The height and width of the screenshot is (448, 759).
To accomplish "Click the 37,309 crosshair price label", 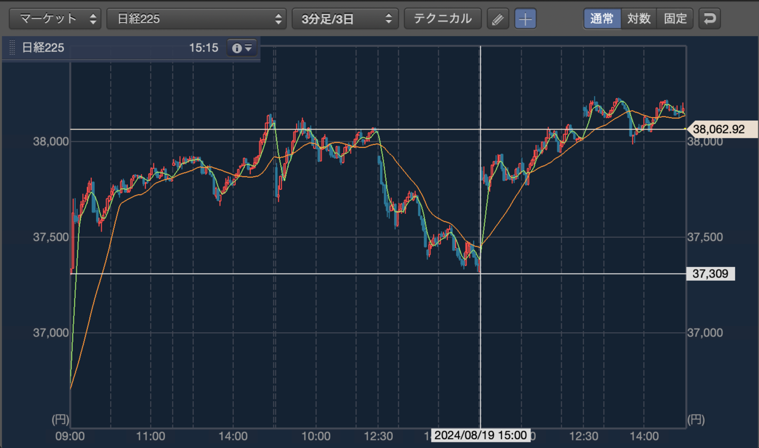I will [x=711, y=274].
